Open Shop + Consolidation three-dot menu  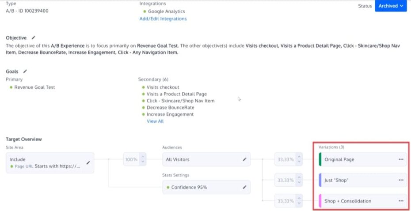pyautogui.click(x=401, y=201)
